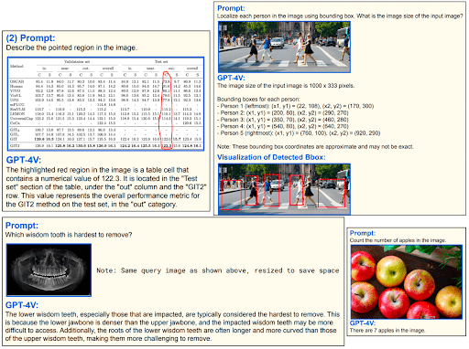Click the "Visualization of Detected Bbox:" heading
Screen dimensions: 469x349
[x=271, y=157]
